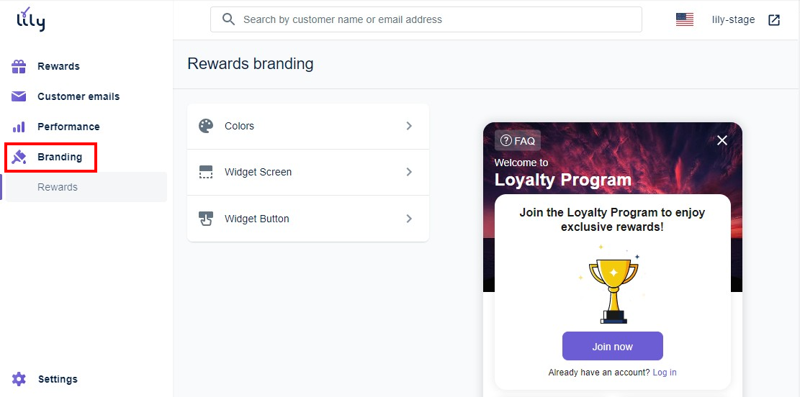
Task: Open the Performance menu item
Action: 68,127
